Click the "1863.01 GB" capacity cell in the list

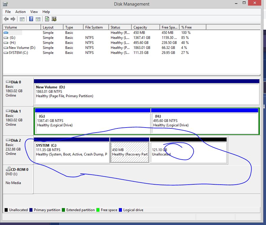coord(142,48)
